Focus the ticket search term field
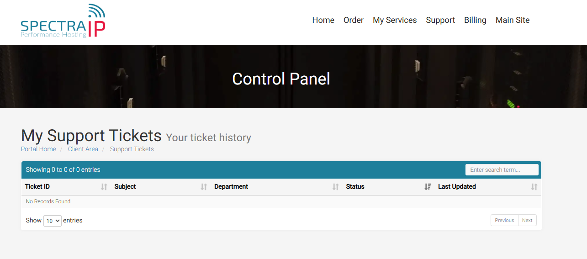Image resolution: width=587 pixels, height=259 pixels. (x=502, y=169)
